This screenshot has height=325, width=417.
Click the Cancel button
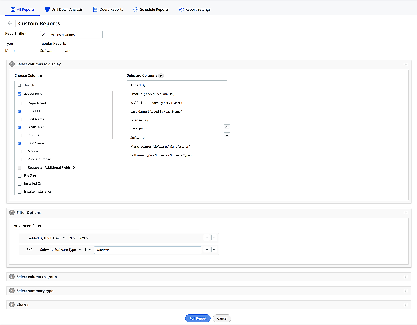pos(222,318)
